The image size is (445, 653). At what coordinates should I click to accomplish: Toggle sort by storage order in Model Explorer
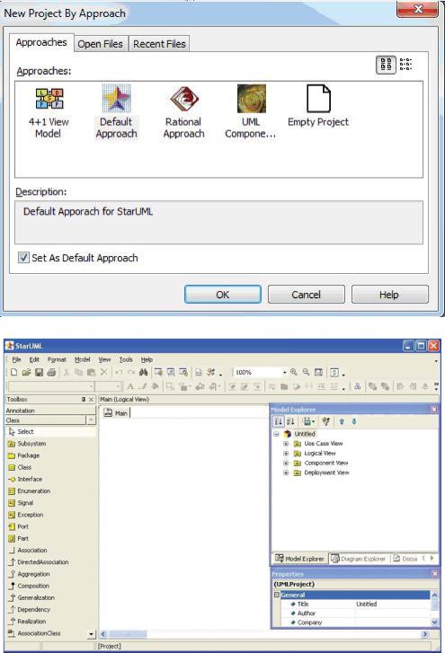pyautogui.click(x=279, y=421)
